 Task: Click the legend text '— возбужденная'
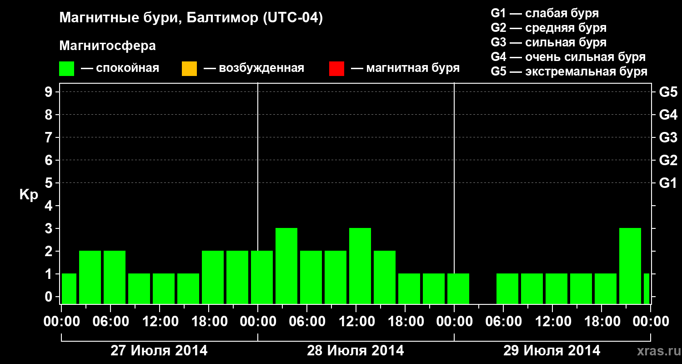254,69
